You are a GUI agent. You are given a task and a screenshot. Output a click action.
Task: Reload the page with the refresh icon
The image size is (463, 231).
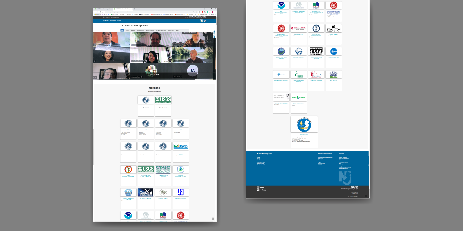point(100,12)
